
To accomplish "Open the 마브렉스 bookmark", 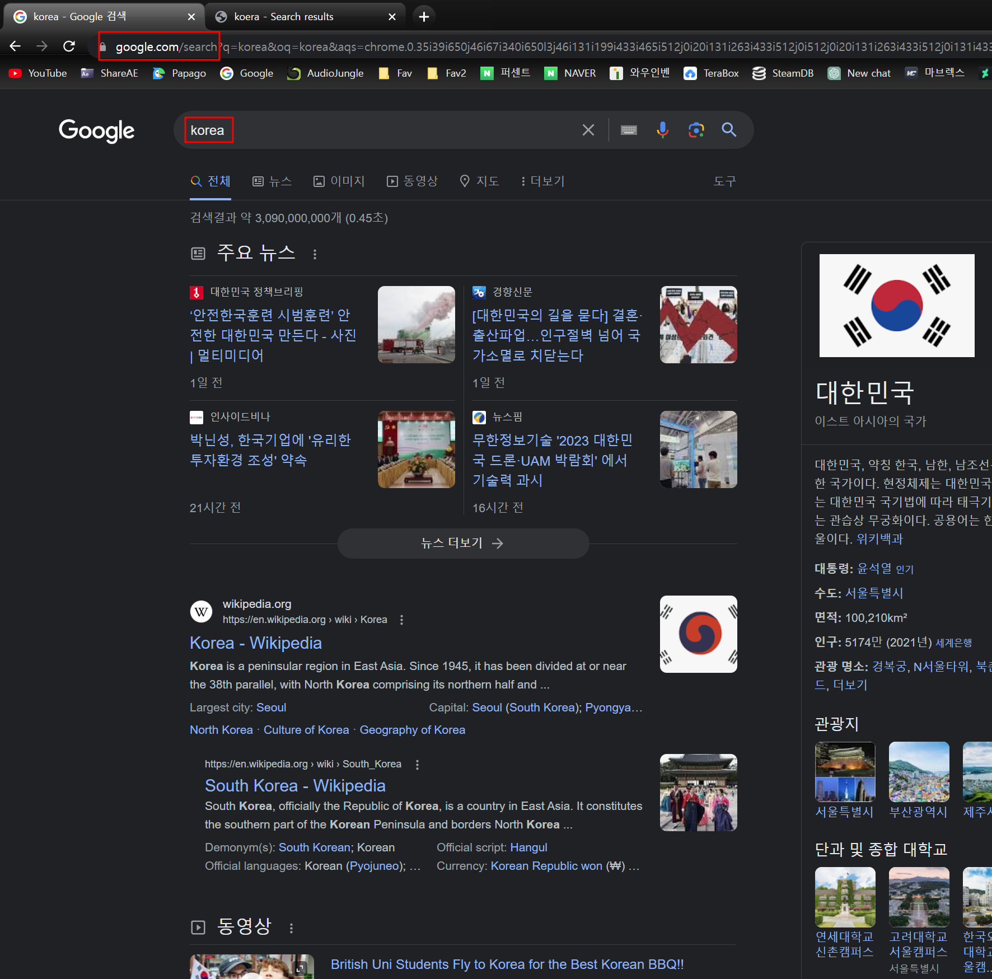I will pos(935,73).
